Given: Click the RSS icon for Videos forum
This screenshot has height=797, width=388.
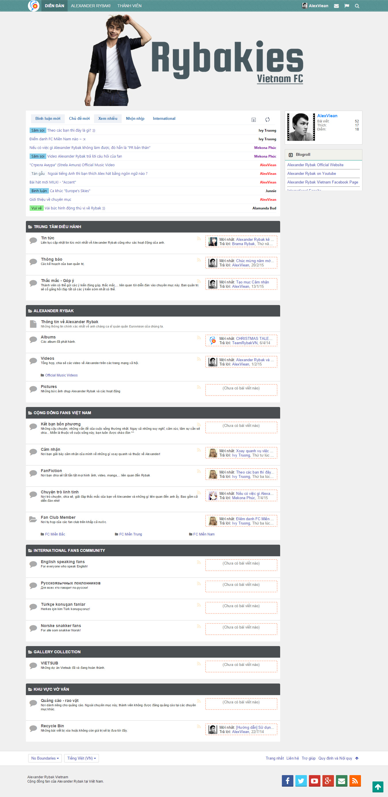Looking at the screenshot, I should point(199,359).
